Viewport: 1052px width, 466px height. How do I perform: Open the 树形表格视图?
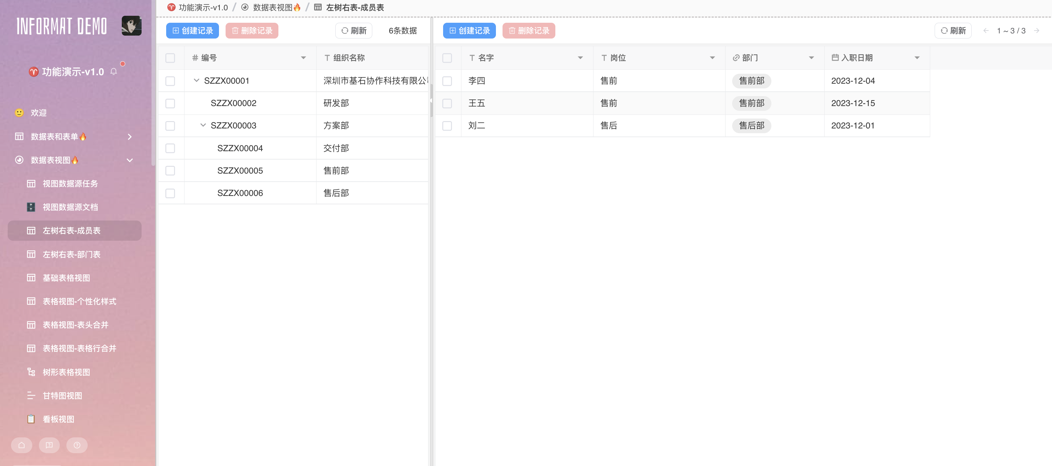(x=66, y=372)
